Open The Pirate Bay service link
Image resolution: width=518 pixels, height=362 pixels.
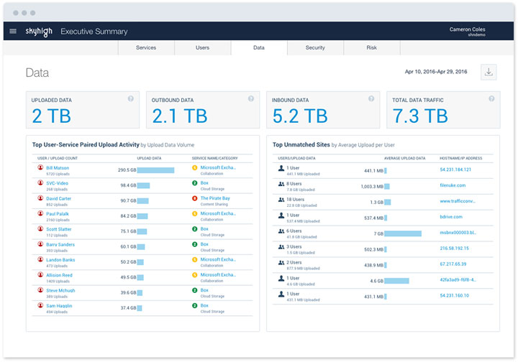tap(215, 198)
